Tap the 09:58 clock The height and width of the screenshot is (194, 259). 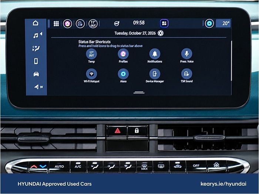(x=139, y=23)
